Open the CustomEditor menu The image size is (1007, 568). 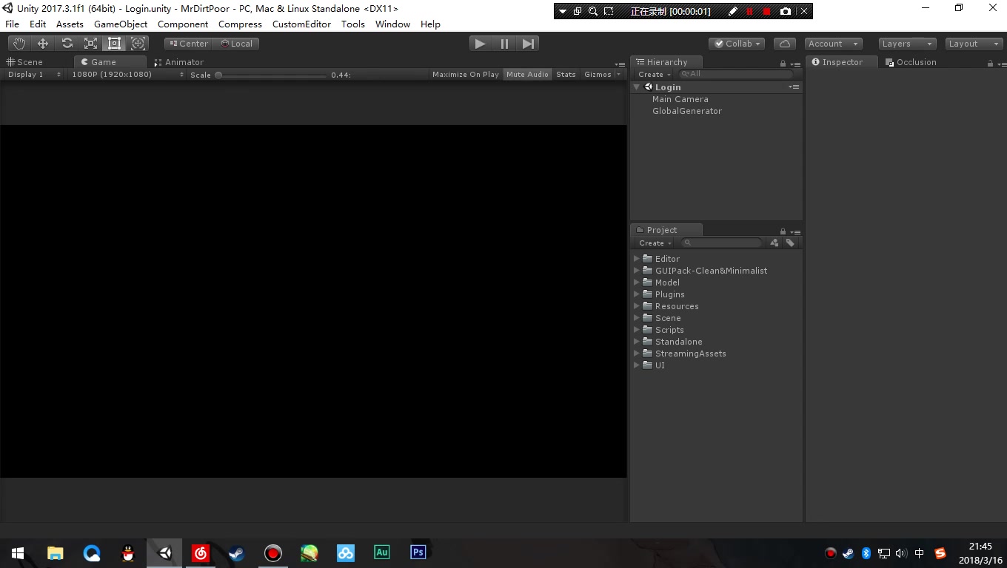coord(301,24)
